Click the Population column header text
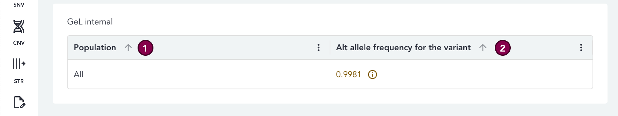This screenshot has width=618, height=116. [95, 47]
